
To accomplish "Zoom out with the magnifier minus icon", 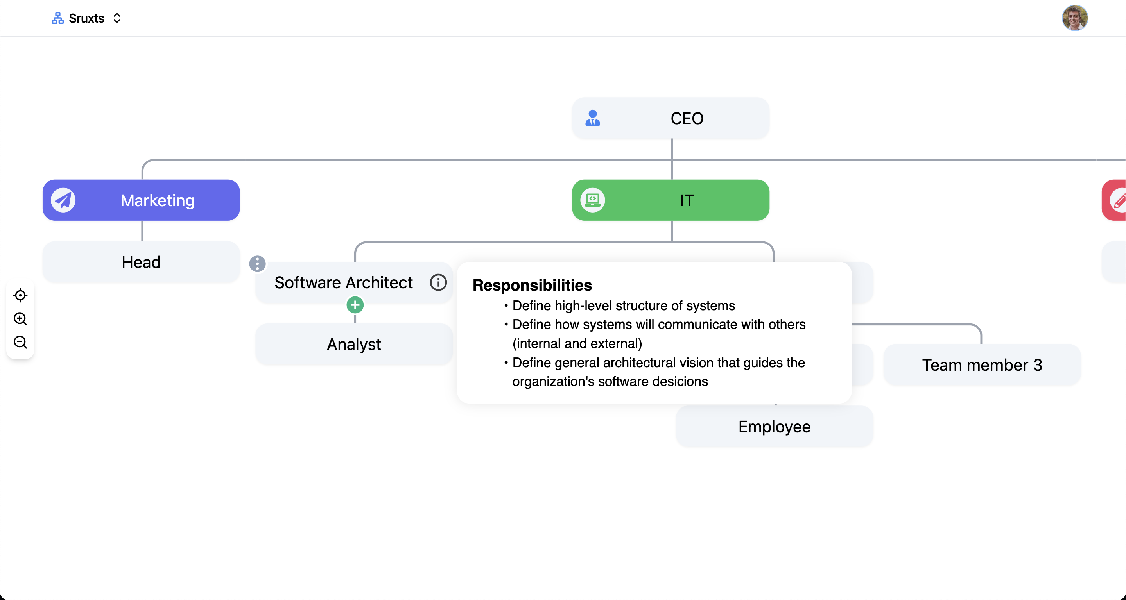I will click(20, 342).
